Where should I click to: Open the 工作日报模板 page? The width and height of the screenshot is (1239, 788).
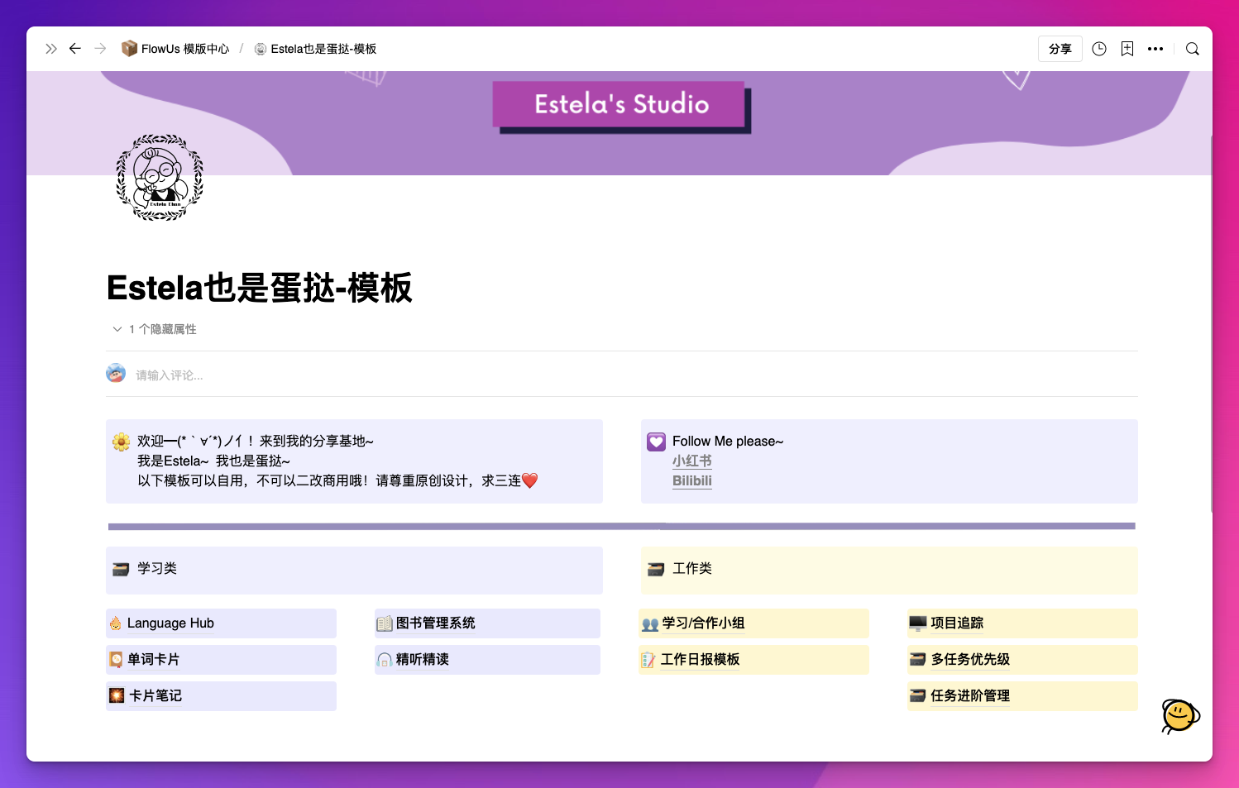pyautogui.click(x=701, y=659)
